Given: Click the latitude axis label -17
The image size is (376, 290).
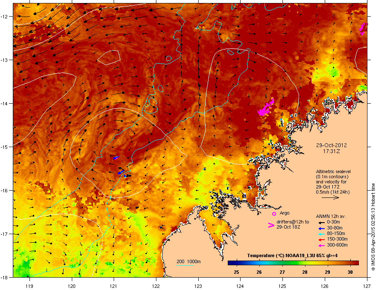Looking at the screenshot, I should 5,234.
